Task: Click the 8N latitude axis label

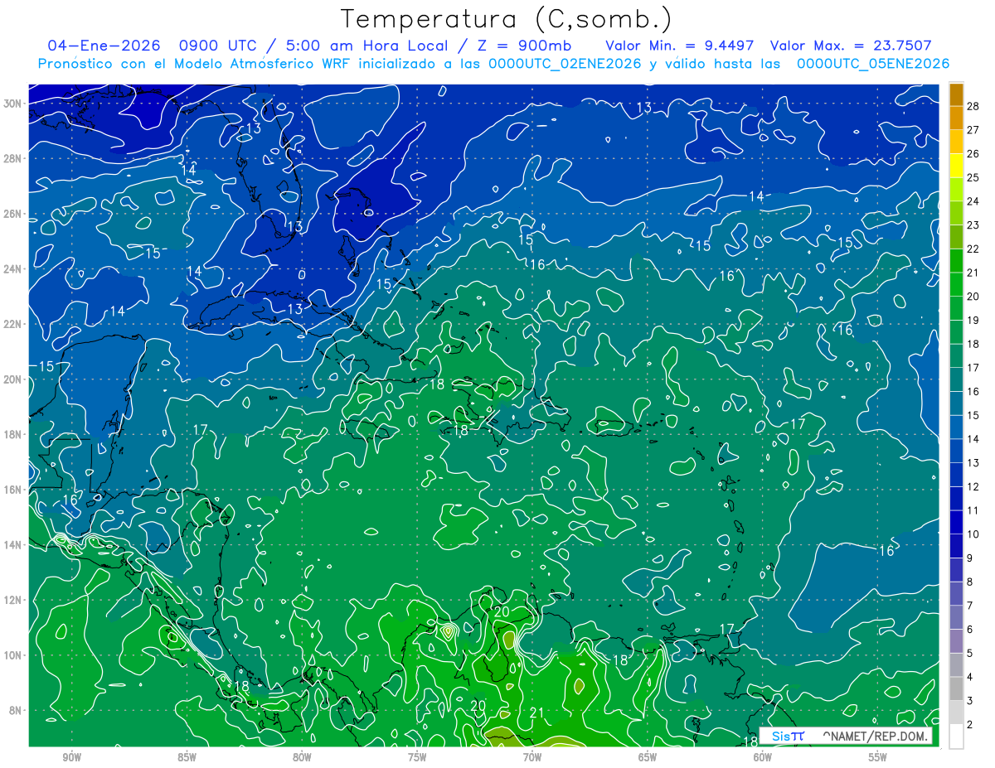Action: point(16,710)
